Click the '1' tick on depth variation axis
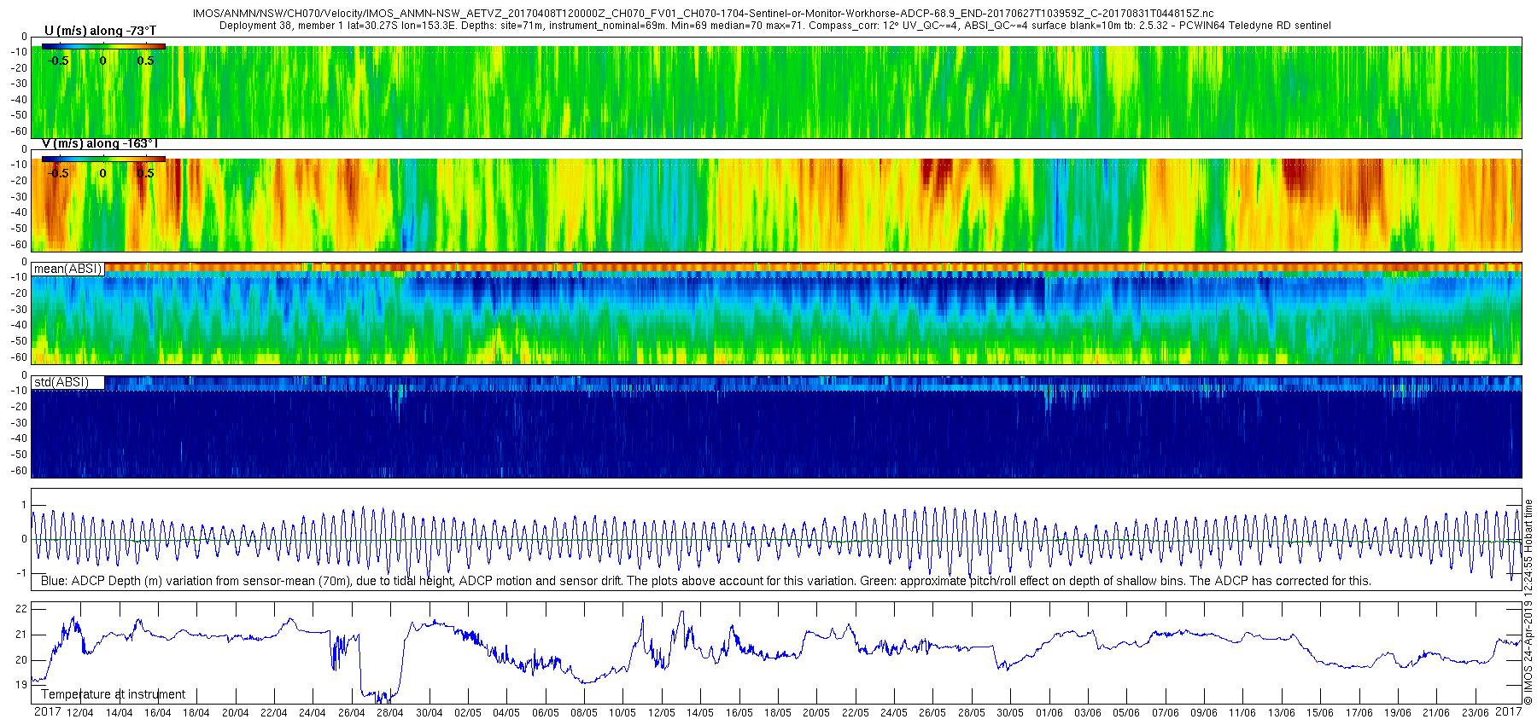This screenshot has height=725, width=1537. pyautogui.click(x=24, y=505)
